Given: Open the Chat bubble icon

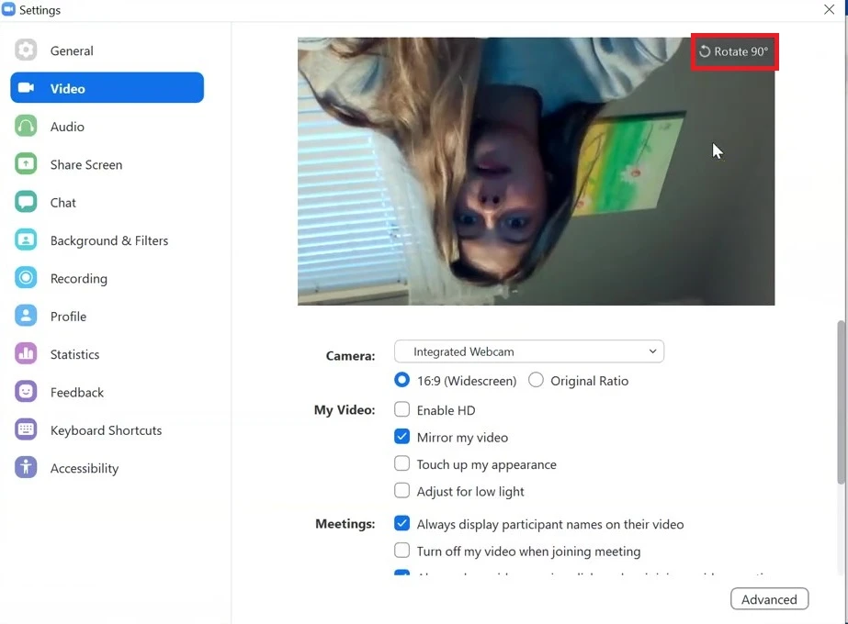Looking at the screenshot, I should click(26, 202).
